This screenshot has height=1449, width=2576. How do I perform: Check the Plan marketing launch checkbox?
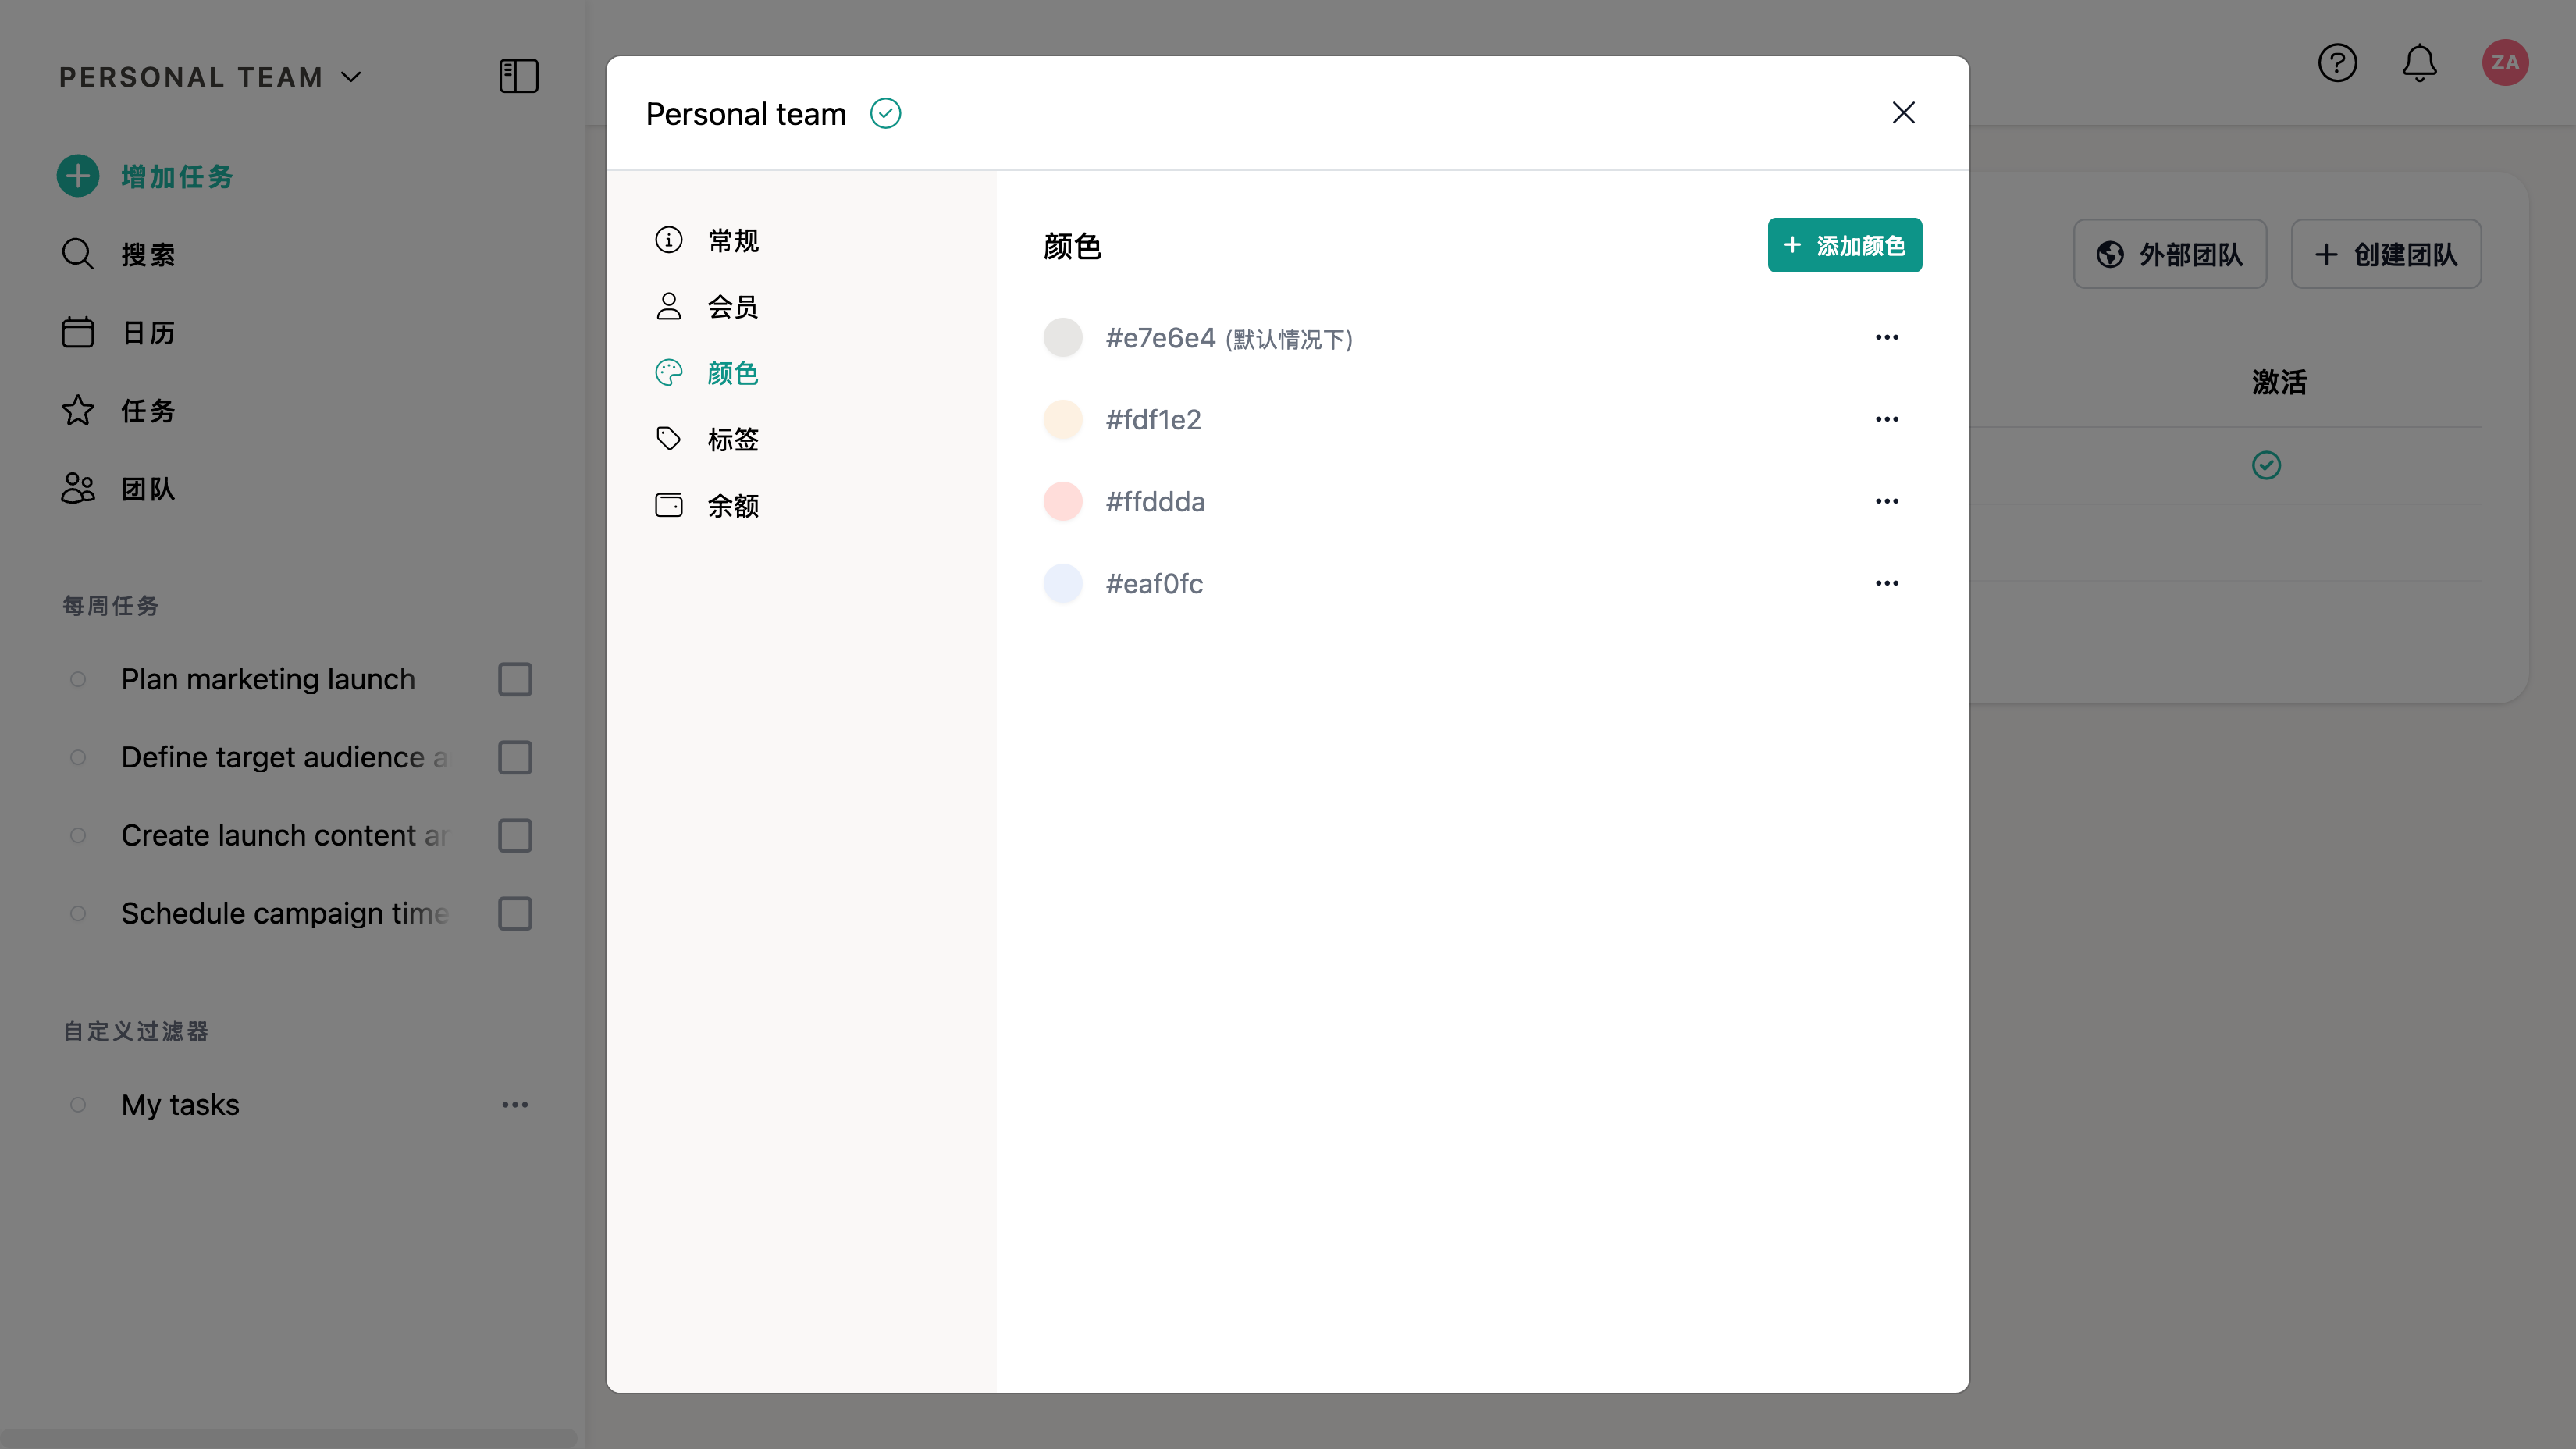coord(515,680)
